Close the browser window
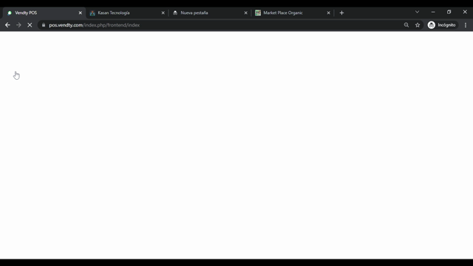This screenshot has width=473, height=266. [465, 12]
